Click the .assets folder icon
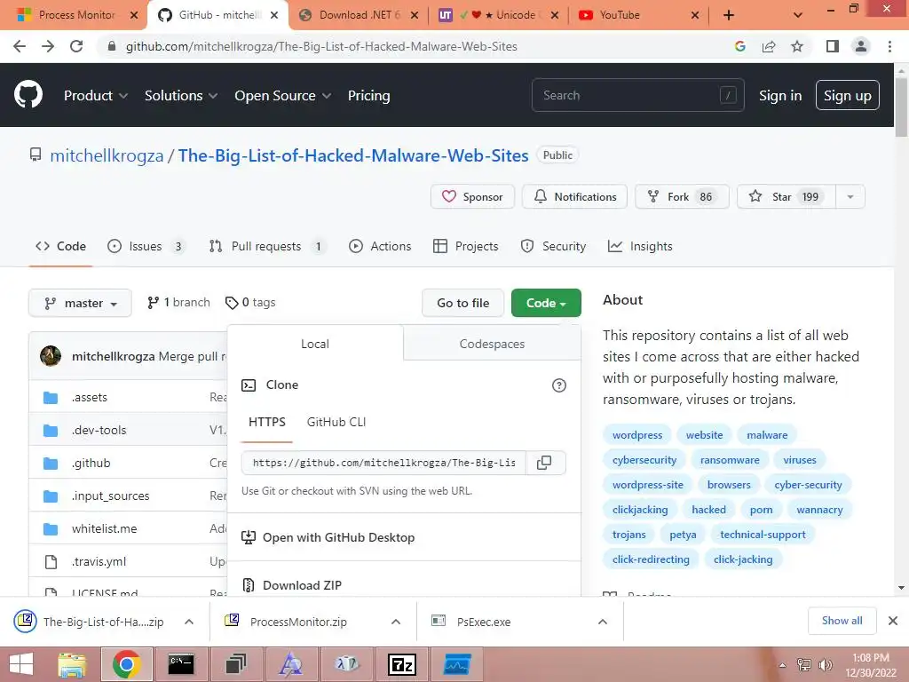 [51, 397]
